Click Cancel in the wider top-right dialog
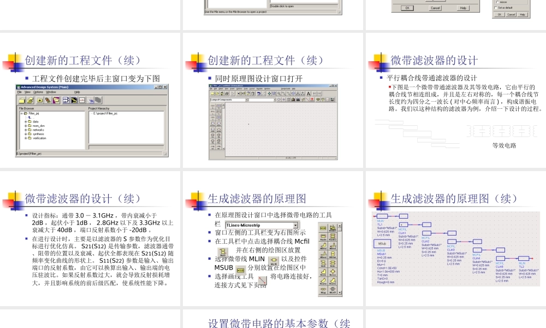The height and width of the screenshot is (328, 546). [435, 8]
